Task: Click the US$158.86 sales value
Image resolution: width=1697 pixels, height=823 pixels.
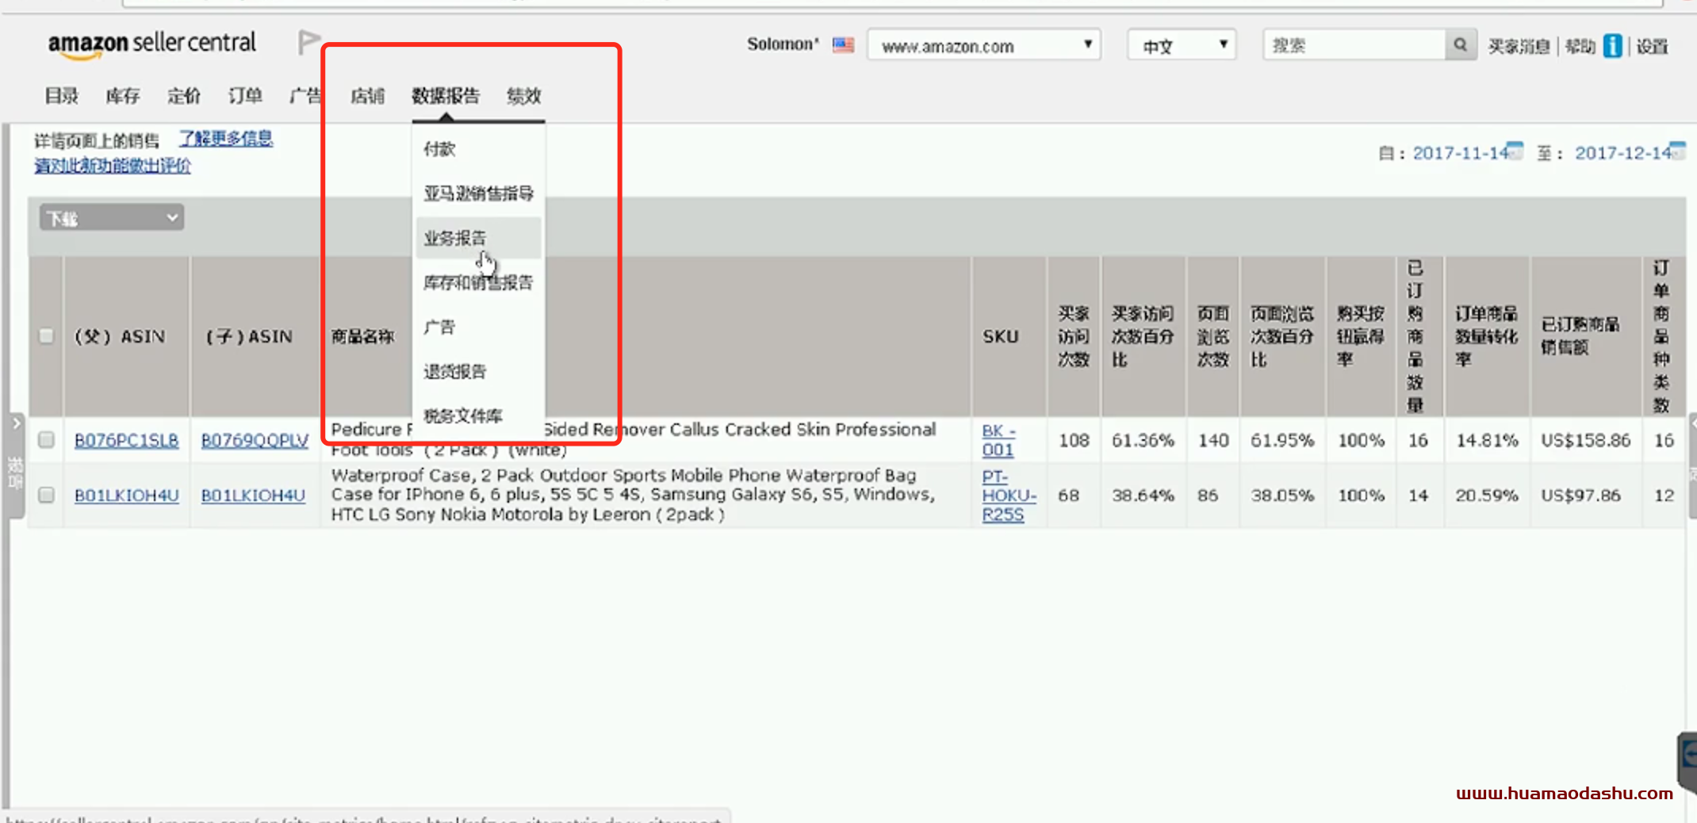Action: point(1585,440)
